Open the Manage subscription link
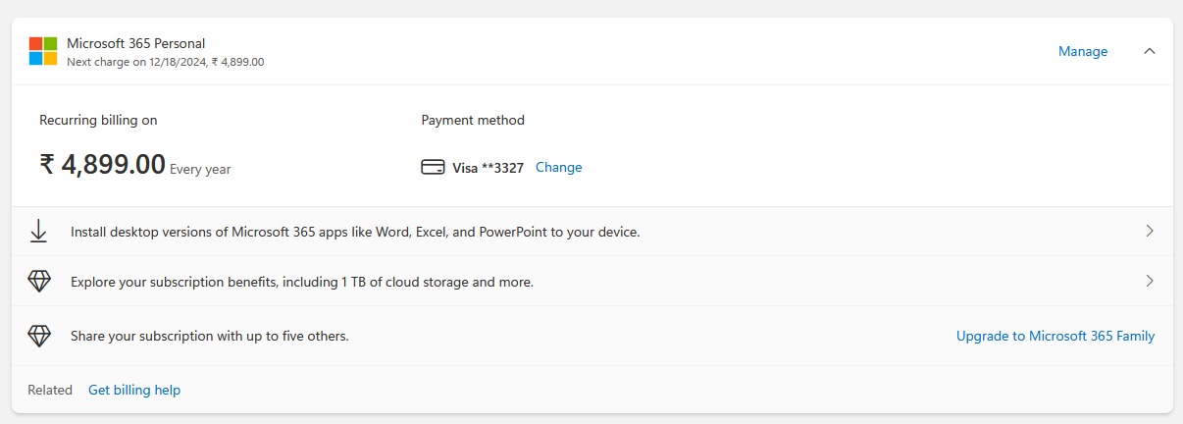 click(1083, 51)
